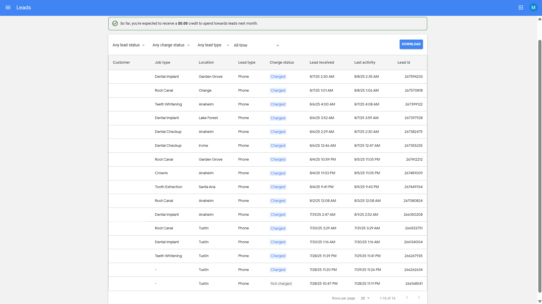The height and width of the screenshot is (304, 542).
Task: Open lead id 266168541
Action: pyautogui.click(x=414, y=284)
